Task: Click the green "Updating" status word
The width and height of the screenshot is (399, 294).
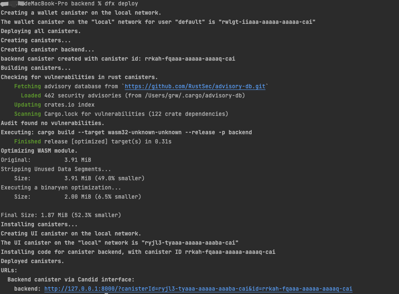Action: tap(28, 105)
